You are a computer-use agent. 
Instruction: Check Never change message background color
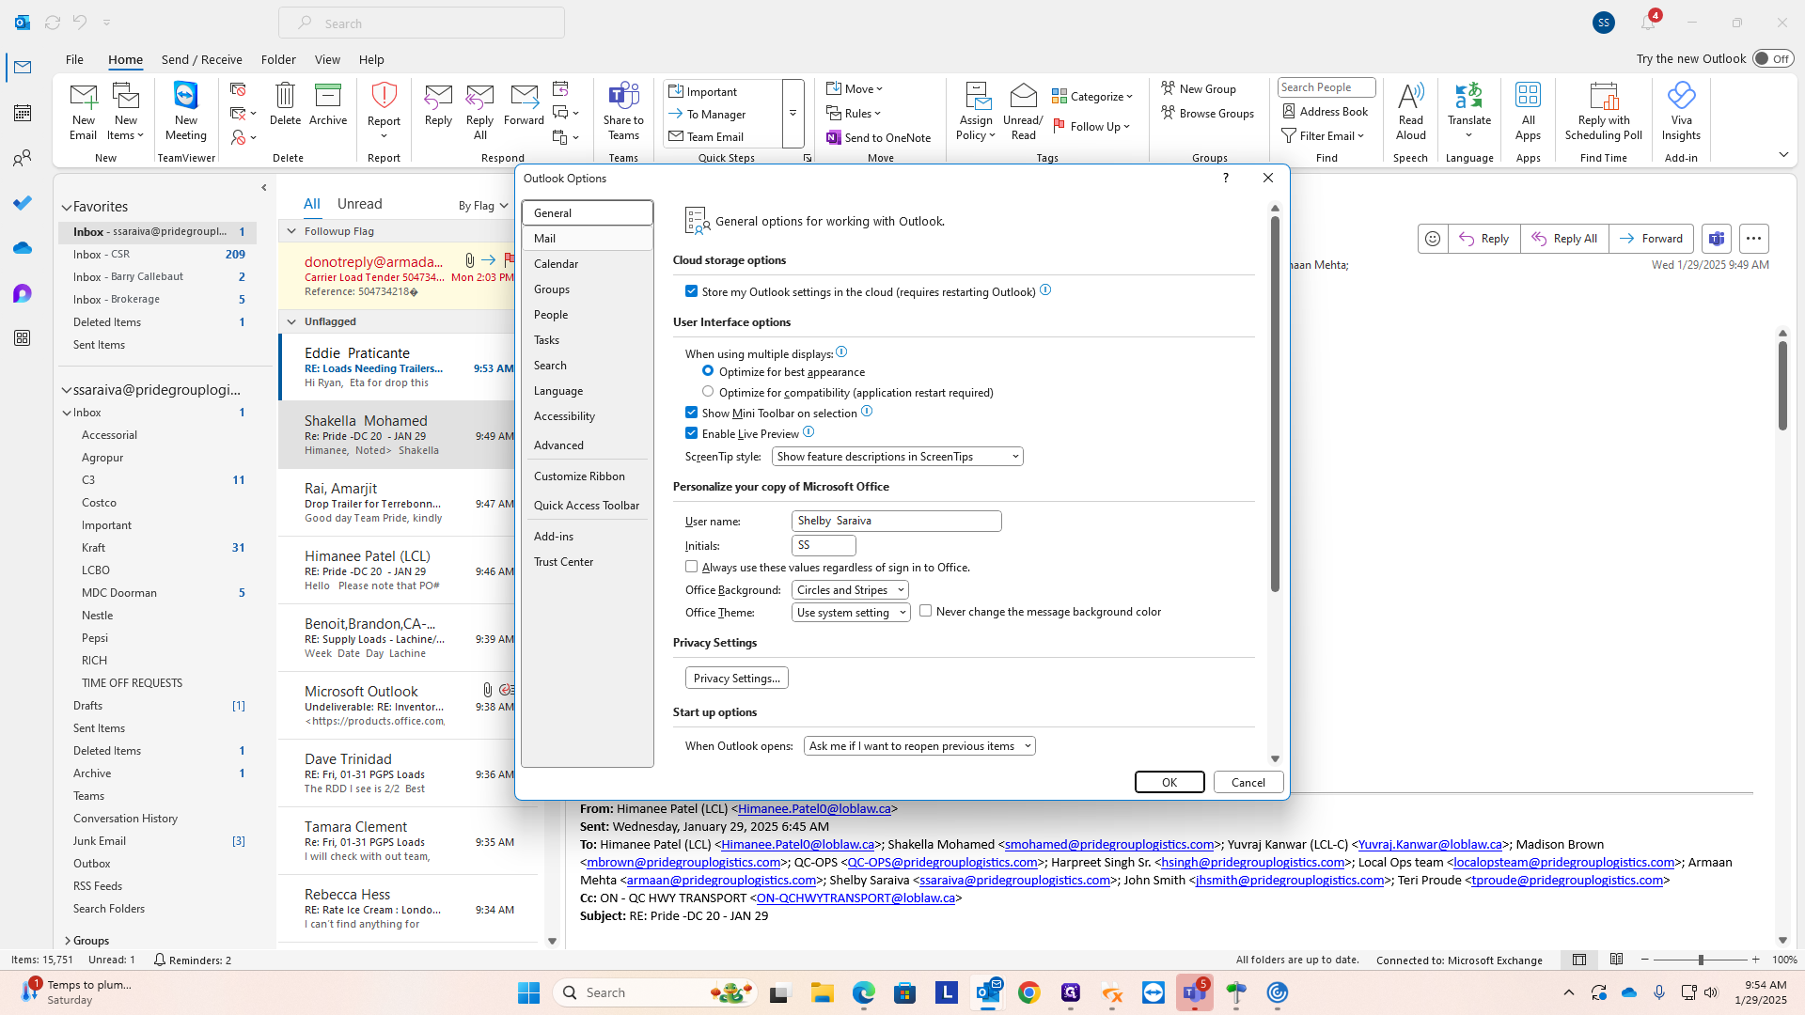click(925, 611)
